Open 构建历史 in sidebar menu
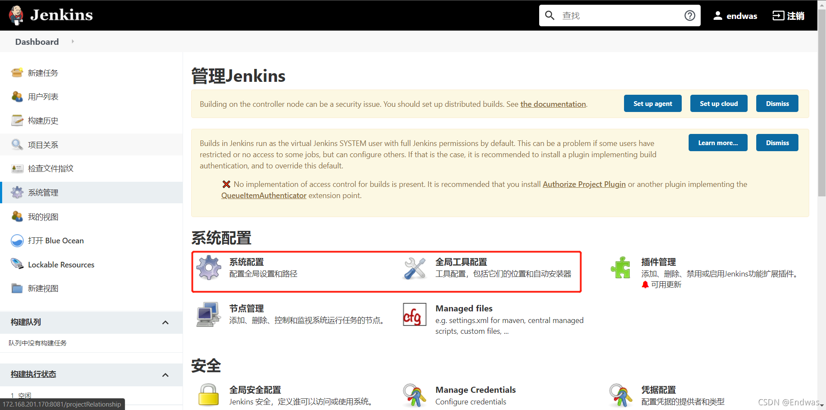Image resolution: width=826 pixels, height=410 pixels. tap(43, 121)
